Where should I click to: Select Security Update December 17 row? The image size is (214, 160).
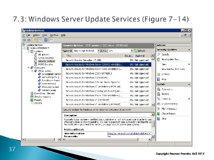click(107, 60)
